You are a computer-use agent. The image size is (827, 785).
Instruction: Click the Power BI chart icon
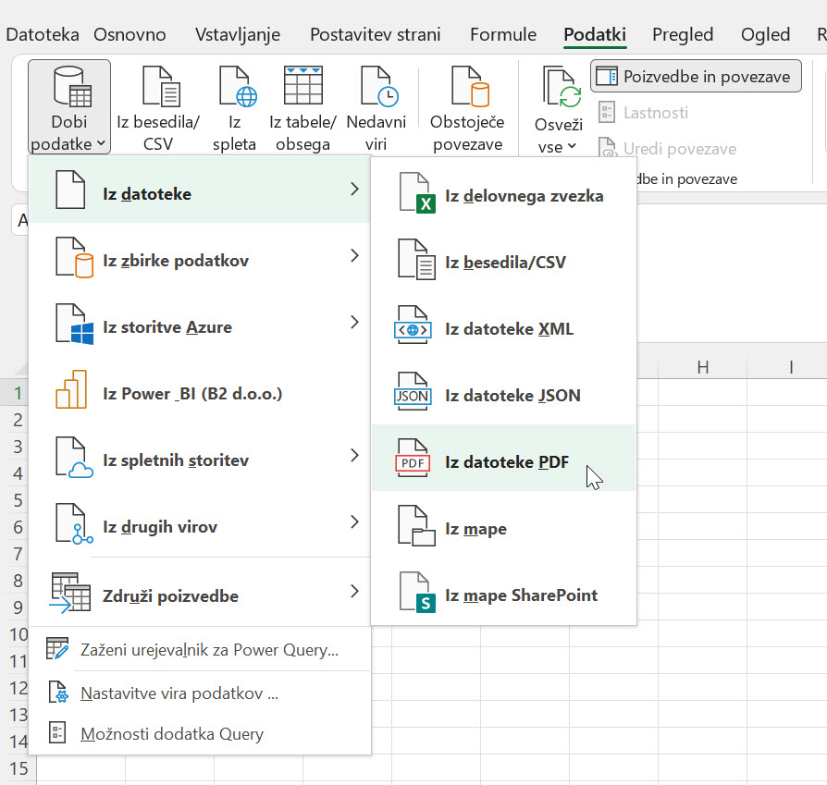(71, 389)
